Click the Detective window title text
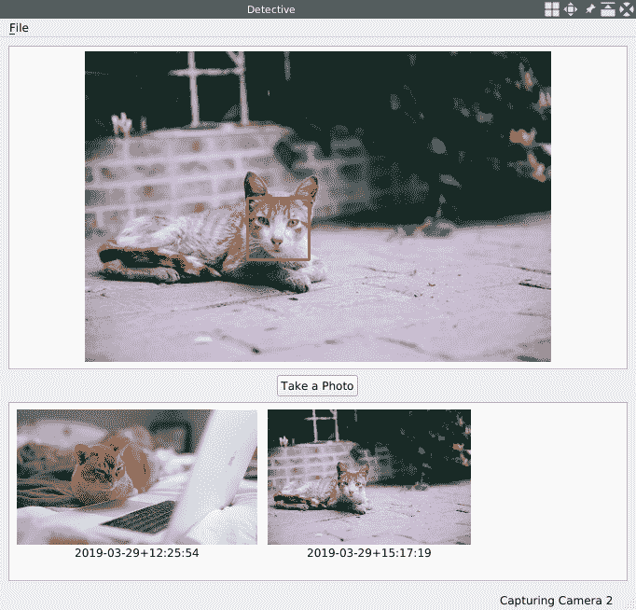The height and width of the screenshot is (610, 636). click(271, 9)
